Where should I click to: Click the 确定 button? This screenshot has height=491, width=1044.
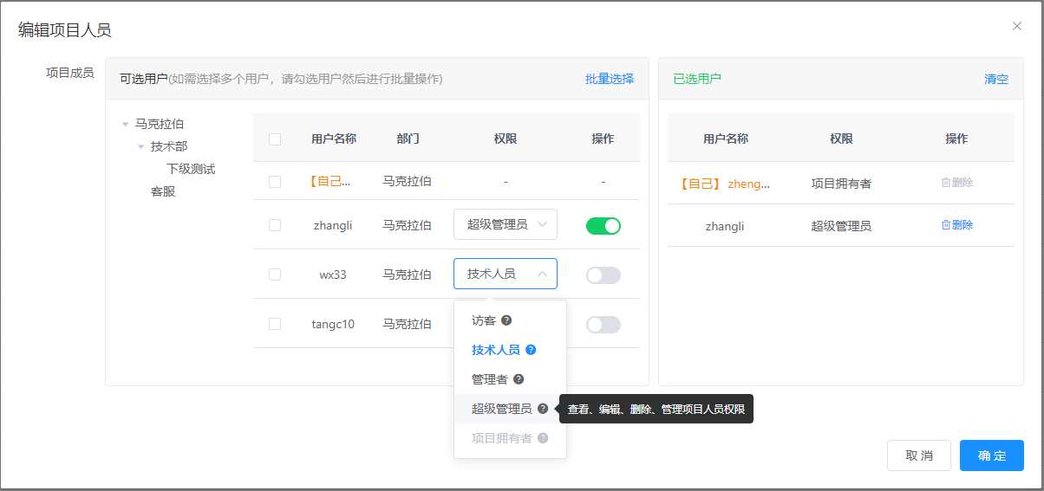[x=992, y=455]
